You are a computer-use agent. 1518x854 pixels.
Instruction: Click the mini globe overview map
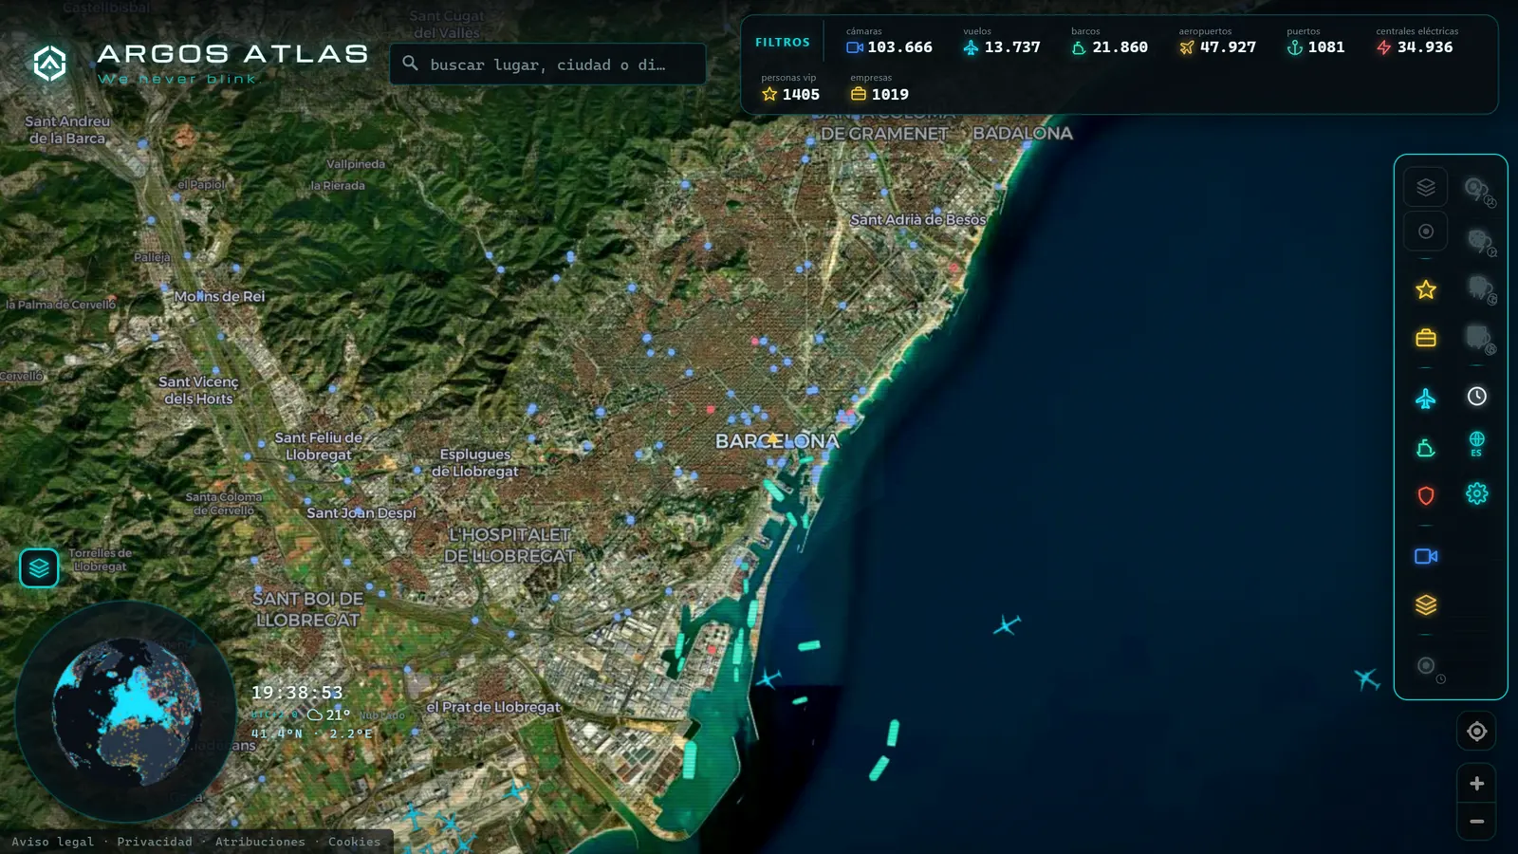point(126,712)
